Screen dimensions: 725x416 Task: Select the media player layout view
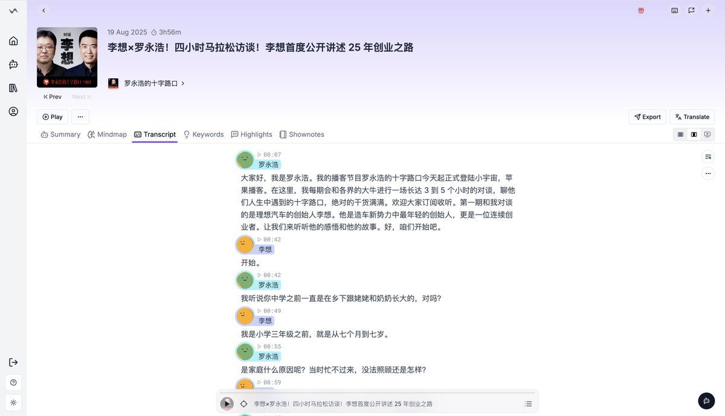point(707,134)
